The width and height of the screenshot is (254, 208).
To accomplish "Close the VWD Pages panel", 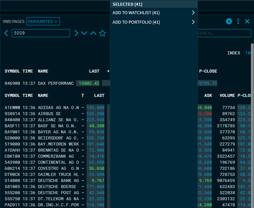I will pyautogui.click(x=247, y=22).
